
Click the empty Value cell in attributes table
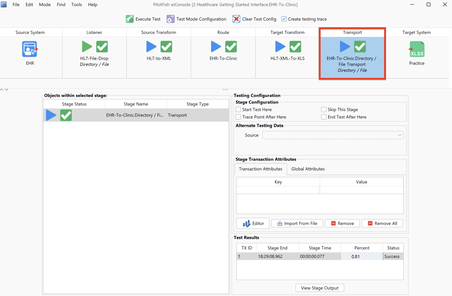point(362,190)
